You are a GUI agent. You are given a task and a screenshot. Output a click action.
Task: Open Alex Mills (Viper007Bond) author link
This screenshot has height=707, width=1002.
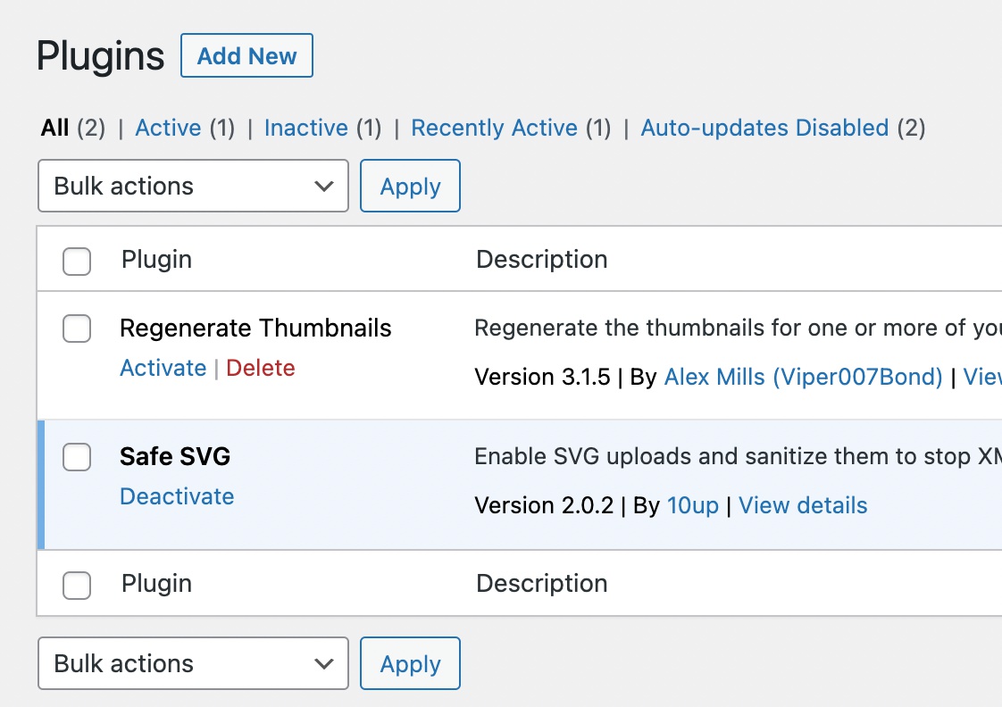coord(803,377)
